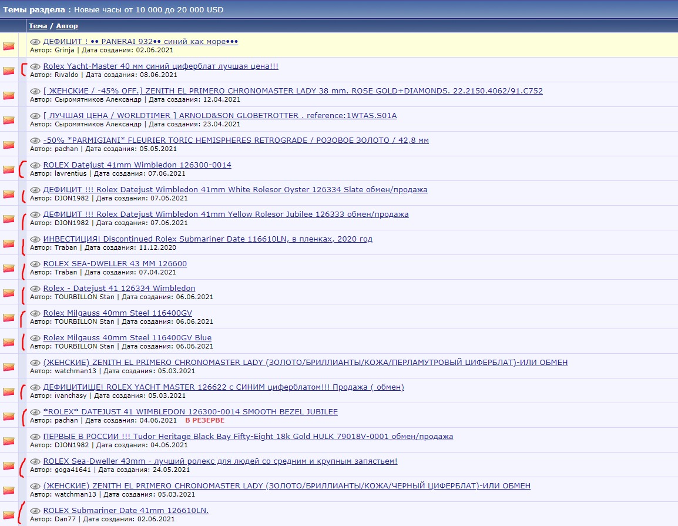
Task: Click eye icon beside YACHT MASTER 126622 topic
Action: click(x=35, y=387)
